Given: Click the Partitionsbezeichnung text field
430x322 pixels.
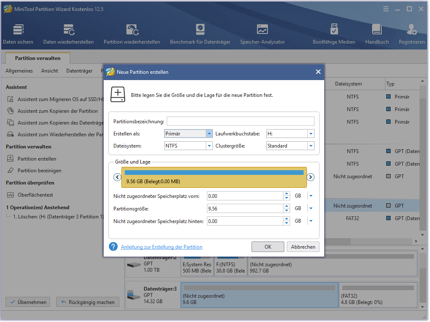Looking at the screenshot, I should coord(241,121).
